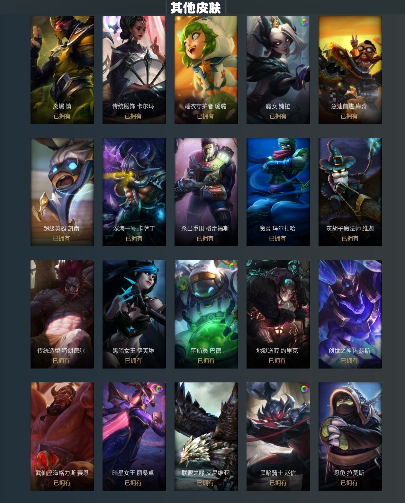The image size is (405, 503).
Task: Click the chroma icon on 暗星女王 丽桑卓
Action: 160,389
